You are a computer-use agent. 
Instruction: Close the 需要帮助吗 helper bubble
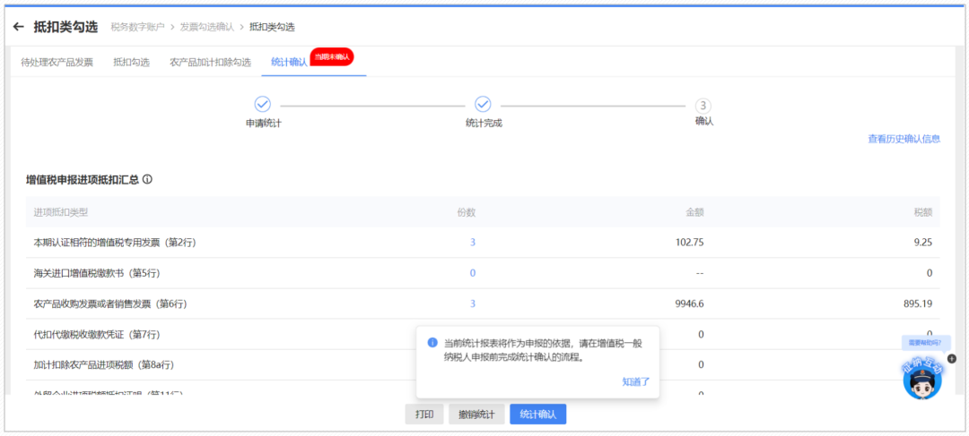pos(952,358)
